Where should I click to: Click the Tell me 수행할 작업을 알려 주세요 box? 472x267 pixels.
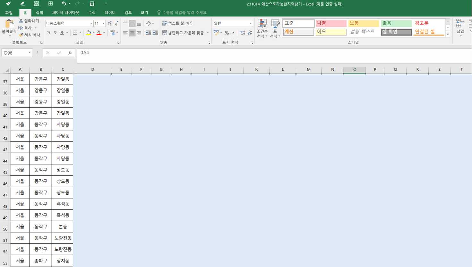[182, 12]
